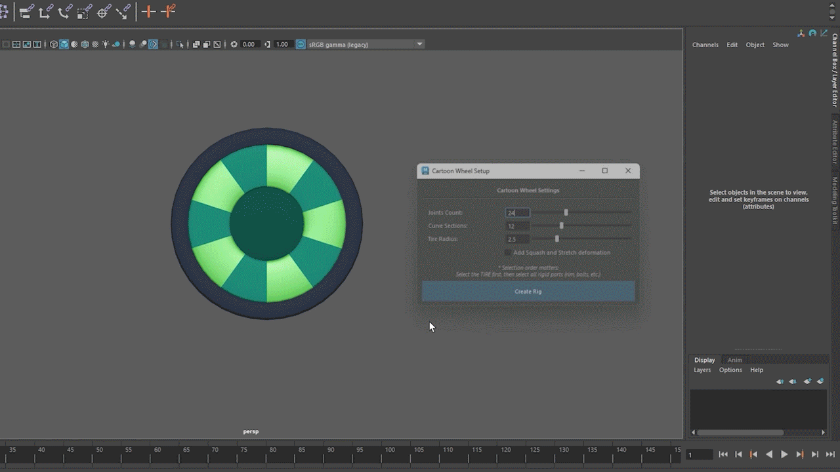Toggle the view transform icon beside sRGB gamma
The height and width of the screenshot is (472, 840).
pyautogui.click(x=301, y=45)
